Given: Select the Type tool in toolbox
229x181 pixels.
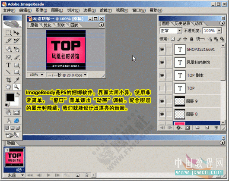Looking at the screenshot, I should [x=9, y=65].
